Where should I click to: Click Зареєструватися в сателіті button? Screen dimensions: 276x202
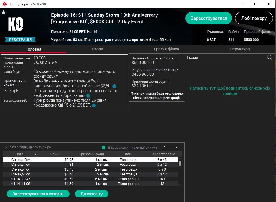click(38, 194)
